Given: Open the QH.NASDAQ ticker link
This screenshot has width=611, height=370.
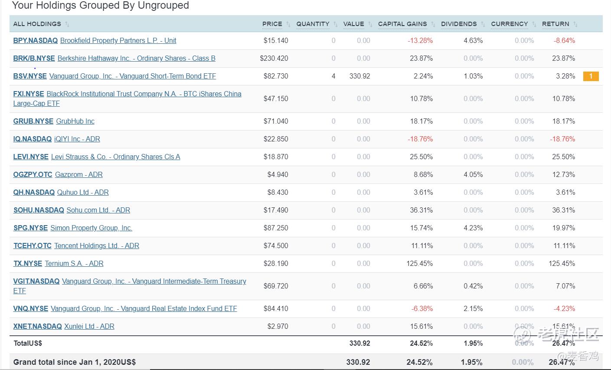Looking at the screenshot, I should (x=34, y=192).
